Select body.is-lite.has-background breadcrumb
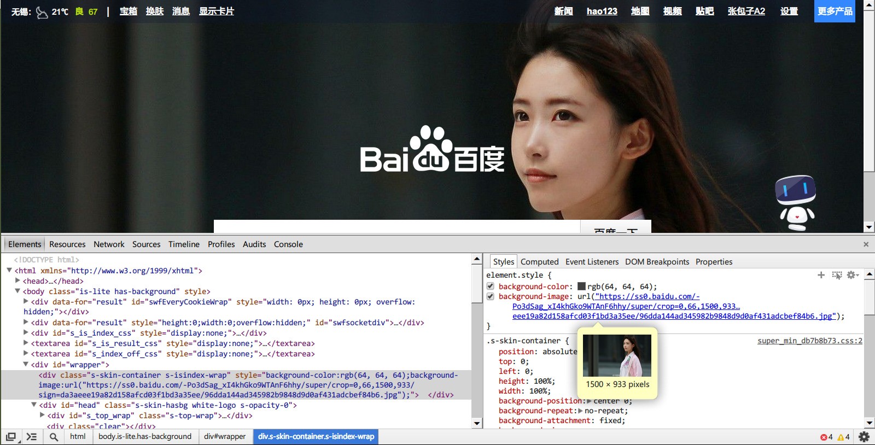 (x=145, y=436)
